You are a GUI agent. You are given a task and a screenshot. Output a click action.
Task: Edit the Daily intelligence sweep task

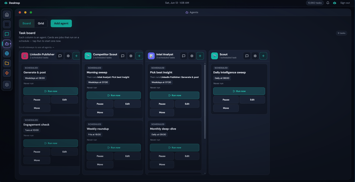(252, 100)
